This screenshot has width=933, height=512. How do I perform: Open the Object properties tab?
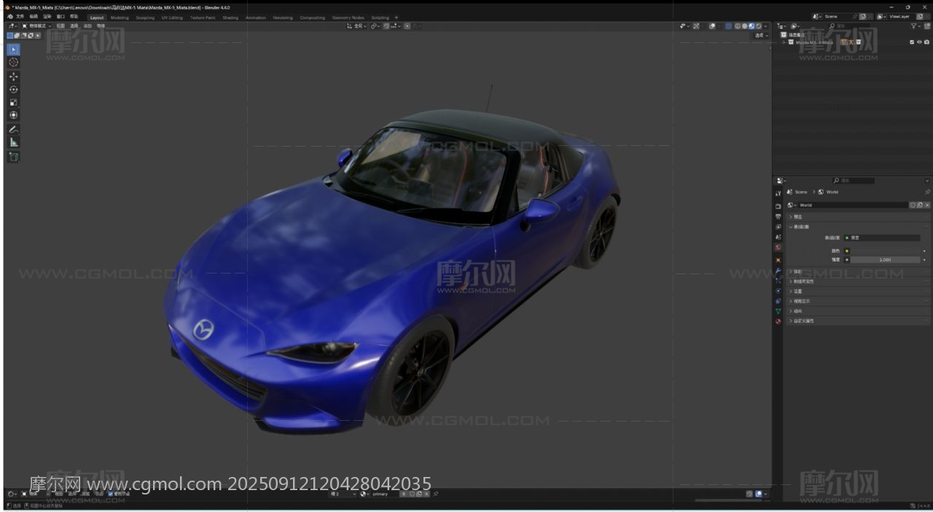tap(778, 260)
